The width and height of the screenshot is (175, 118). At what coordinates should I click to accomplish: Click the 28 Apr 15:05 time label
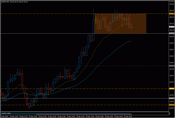128,117
